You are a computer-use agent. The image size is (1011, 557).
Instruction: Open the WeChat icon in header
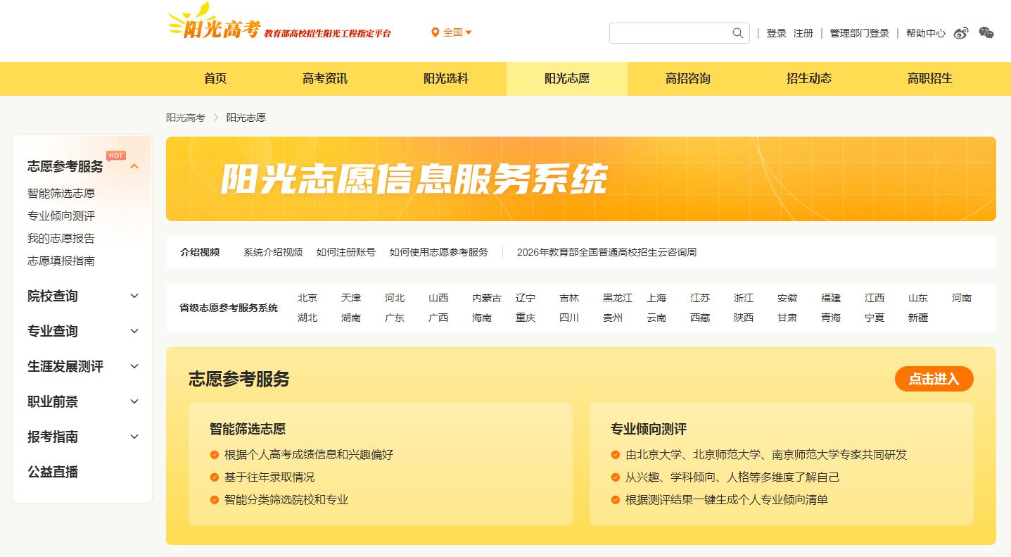click(986, 33)
